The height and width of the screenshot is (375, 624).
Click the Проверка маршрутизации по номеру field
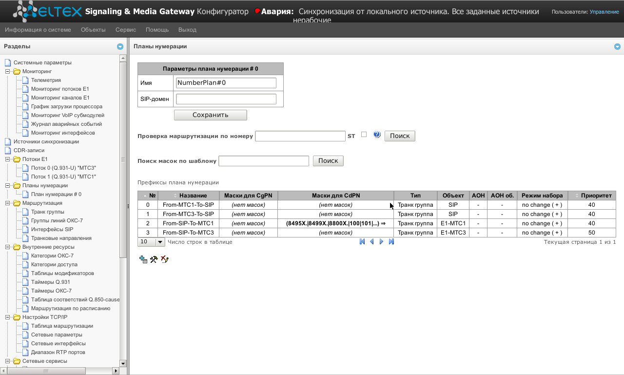pyautogui.click(x=300, y=136)
